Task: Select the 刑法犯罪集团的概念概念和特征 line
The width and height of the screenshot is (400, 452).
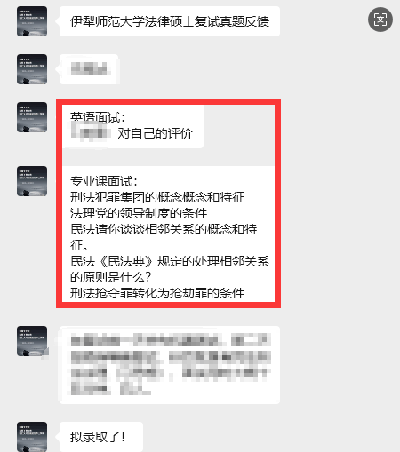Action: tap(157, 197)
